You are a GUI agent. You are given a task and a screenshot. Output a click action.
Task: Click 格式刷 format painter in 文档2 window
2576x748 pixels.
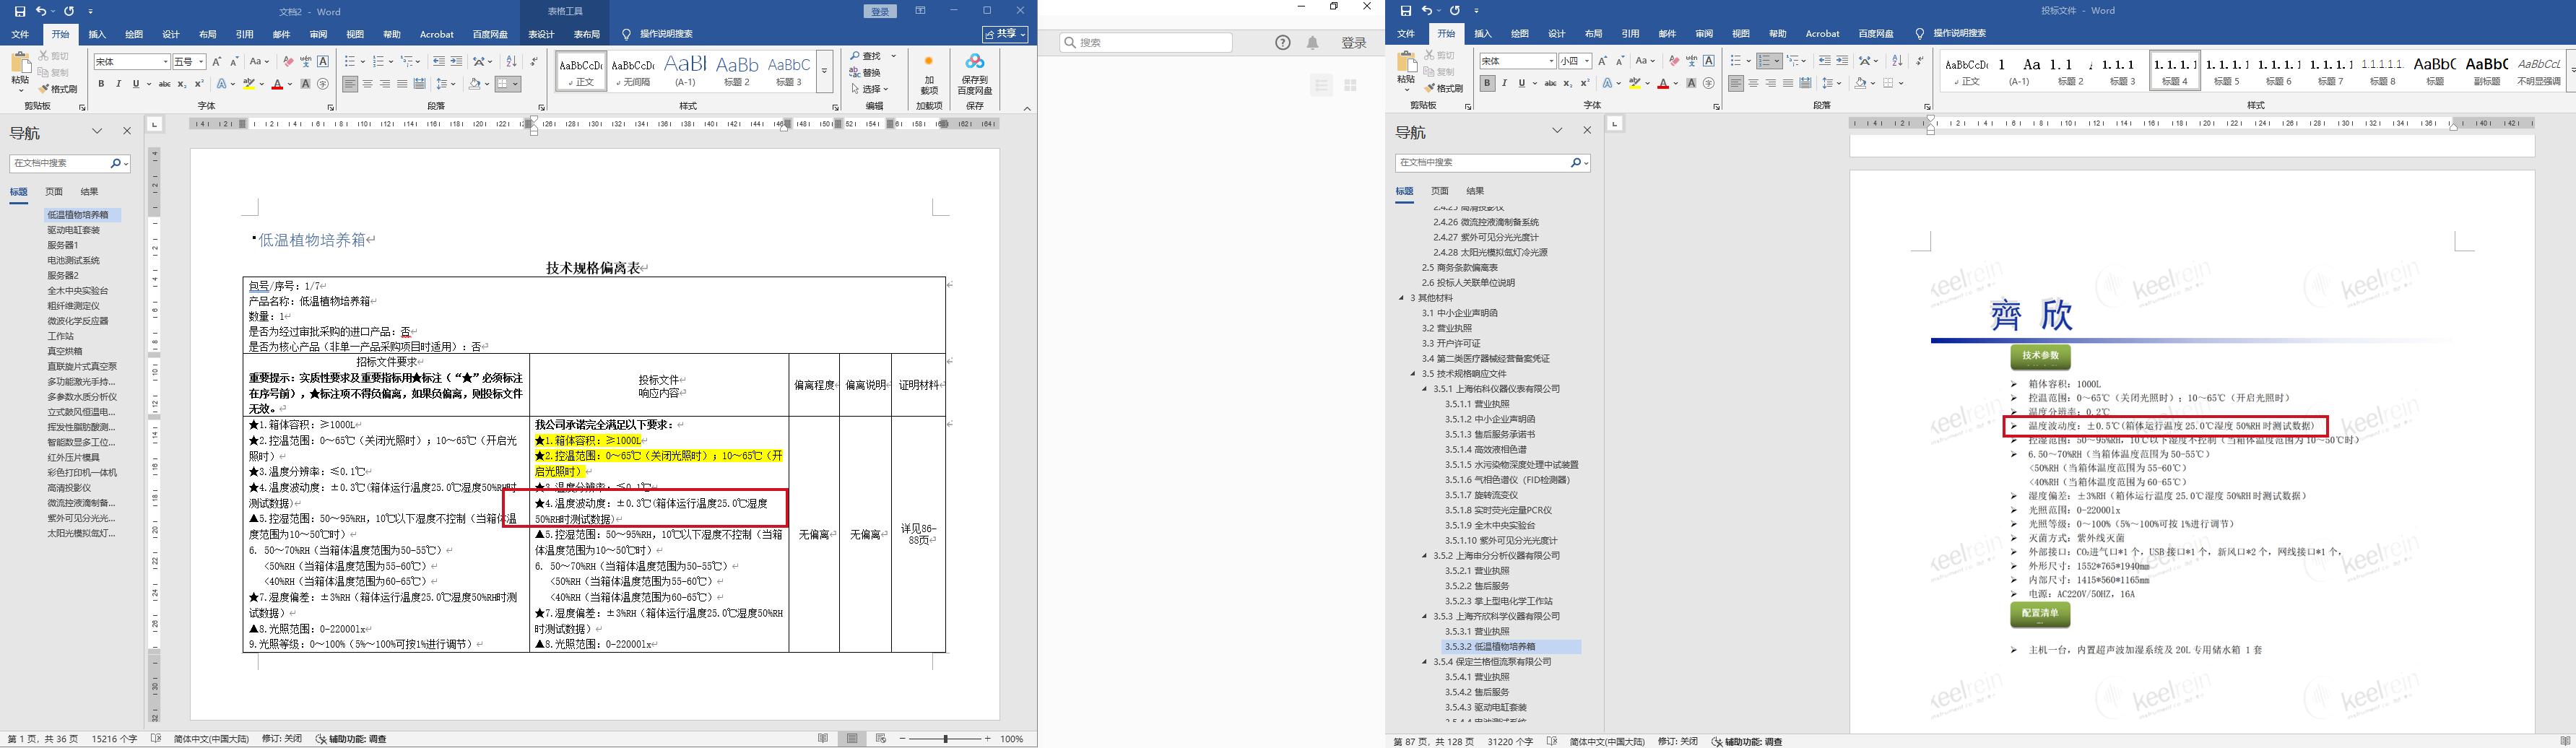(58, 89)
